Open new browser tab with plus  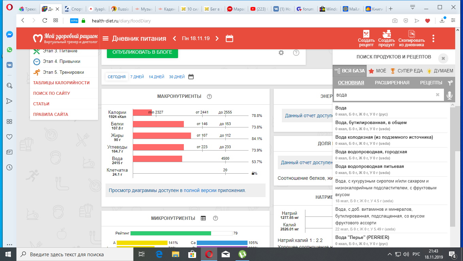point(390,9)
